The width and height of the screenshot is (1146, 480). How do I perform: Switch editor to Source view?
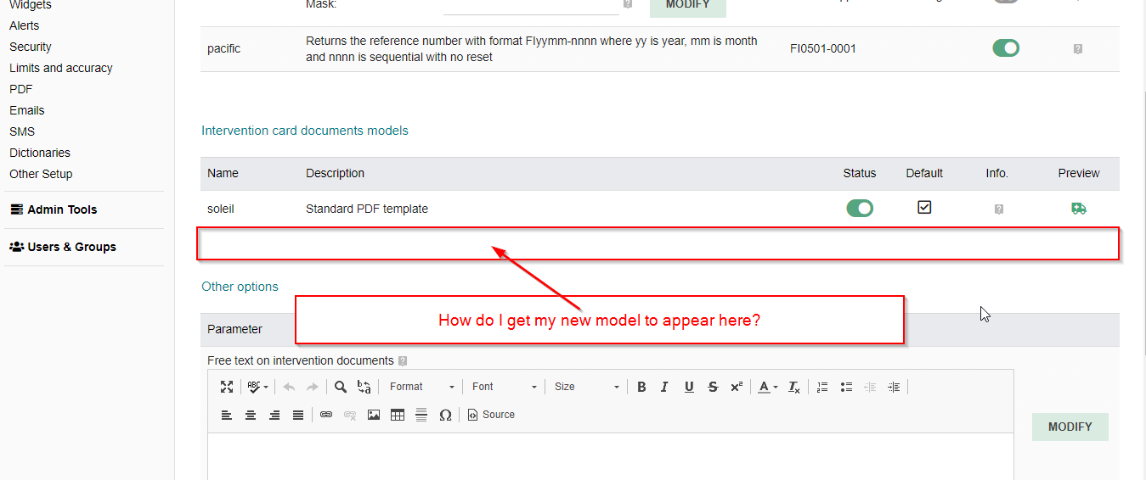[x=491, y=415]
